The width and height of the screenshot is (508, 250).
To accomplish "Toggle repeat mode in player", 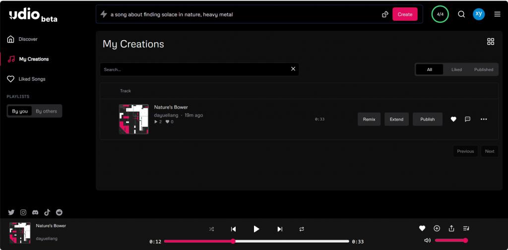I will pos(301,229).
